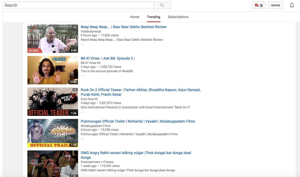Visit the Viralbollywood channel
The height and width of the screenshot is (177, 300).
tap(91, 31)
